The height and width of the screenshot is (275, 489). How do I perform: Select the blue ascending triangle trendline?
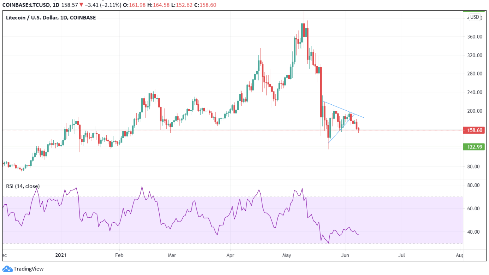pyautogui.click(x=341, y=129)
